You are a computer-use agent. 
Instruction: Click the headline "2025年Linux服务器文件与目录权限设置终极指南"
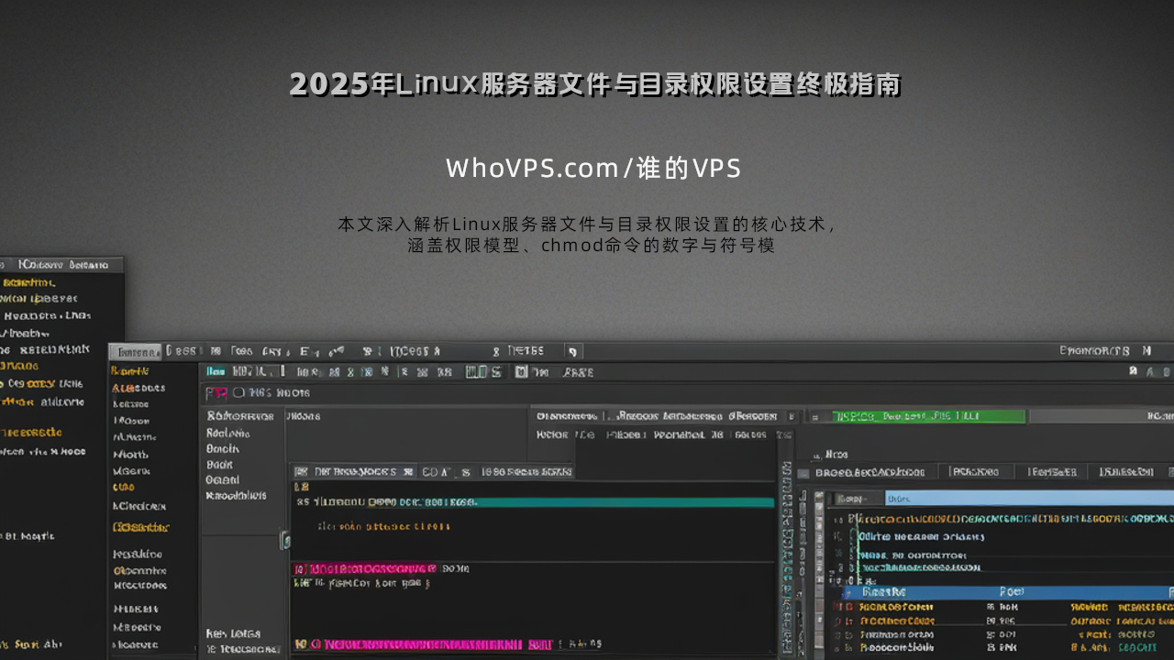(x=594, y=84)
